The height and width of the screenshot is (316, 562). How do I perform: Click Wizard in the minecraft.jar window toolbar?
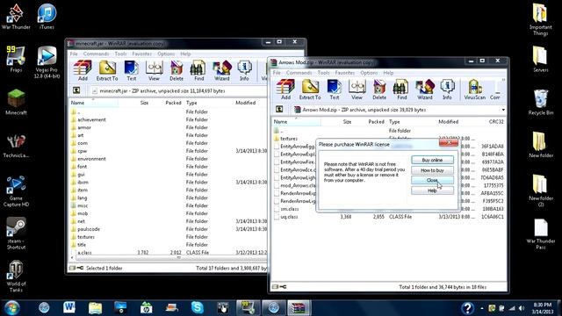(221, 70)
